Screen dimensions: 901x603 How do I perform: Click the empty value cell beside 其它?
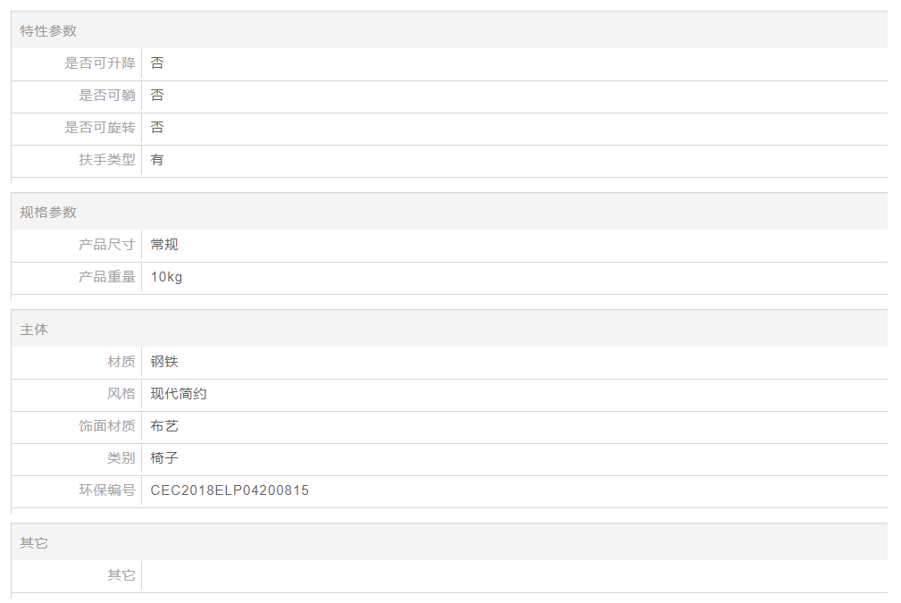[513, 575]
